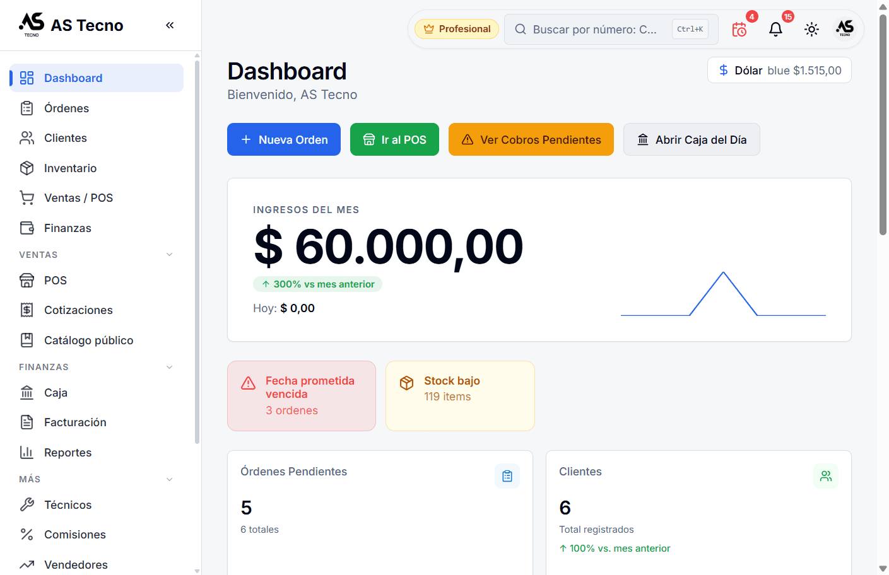Click the dollar sign icon next to Dólar

tap(724, 70)
